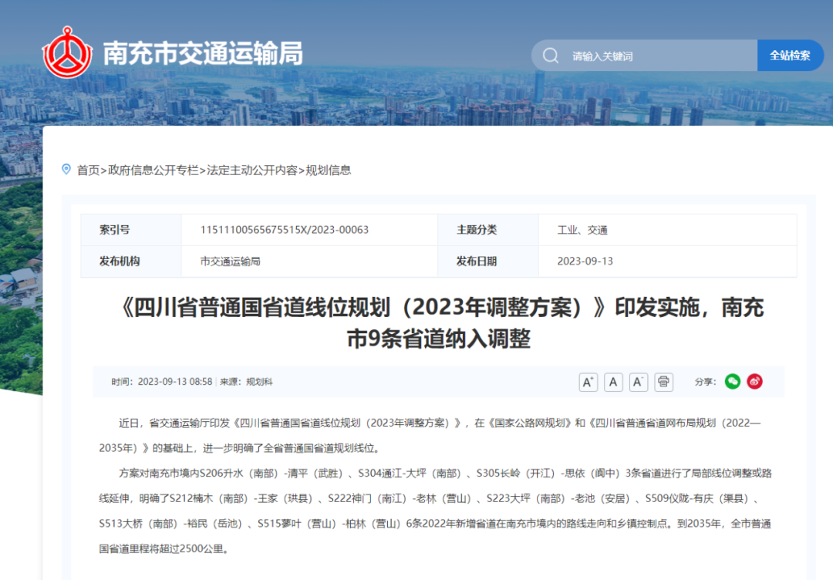The height and width of the screenshot is (580, 833).
Task: Open the 首页 breadcrumb link
Action: [88, 170]
